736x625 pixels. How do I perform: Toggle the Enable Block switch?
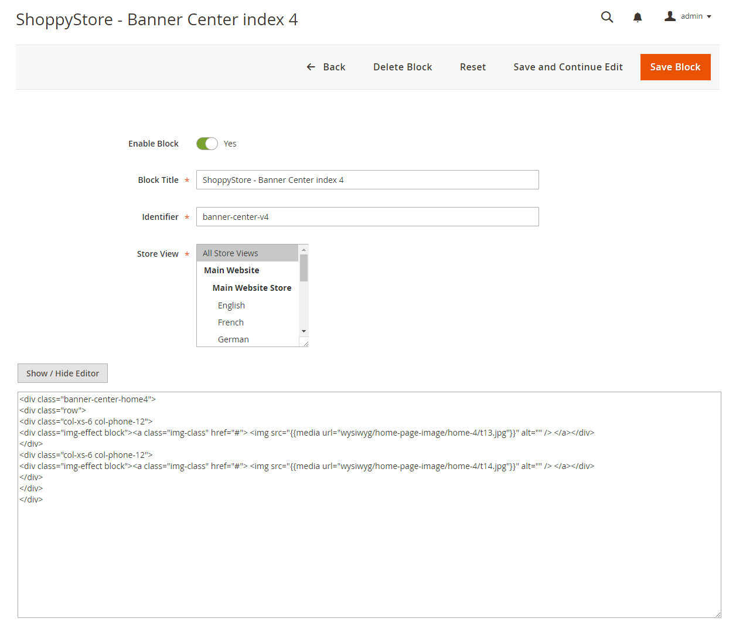tap(207, 144)
